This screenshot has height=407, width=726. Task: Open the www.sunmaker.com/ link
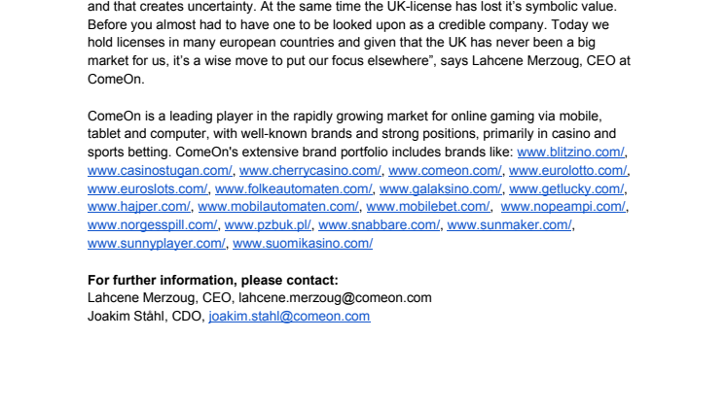(509, 225)
